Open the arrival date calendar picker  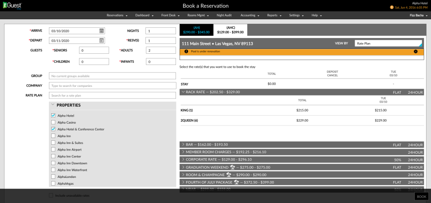click(102, 31)
